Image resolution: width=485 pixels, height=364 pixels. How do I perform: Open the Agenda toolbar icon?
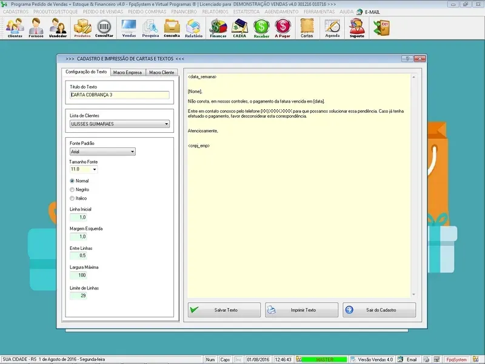coord(332,27)
